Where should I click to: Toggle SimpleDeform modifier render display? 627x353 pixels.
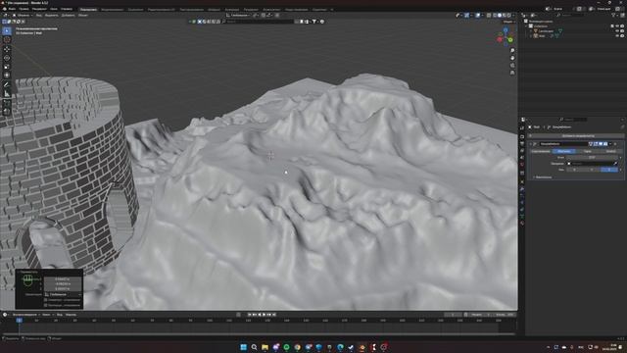point(605,144)
